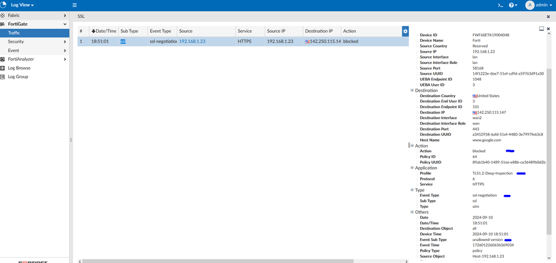
Task: Click the Fabric sidebar icon
Action: click(2, 15)
